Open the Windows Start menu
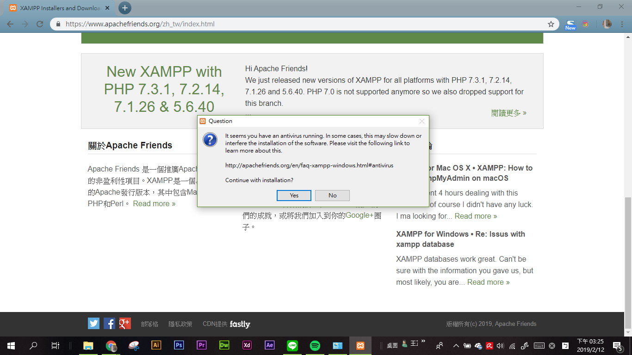Image resolution: width=632 pixels, height=355 pixels. click(x=11, y=345)
